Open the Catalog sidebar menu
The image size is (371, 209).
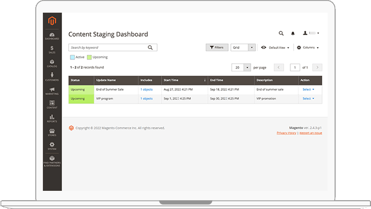[x=52, y=64]
